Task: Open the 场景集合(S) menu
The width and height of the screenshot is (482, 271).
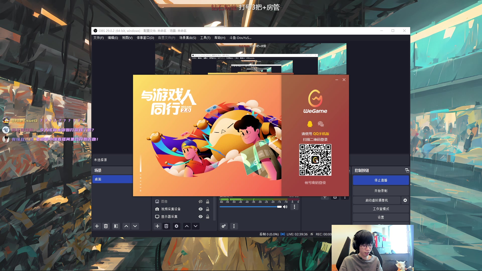Action: [188, 38]
